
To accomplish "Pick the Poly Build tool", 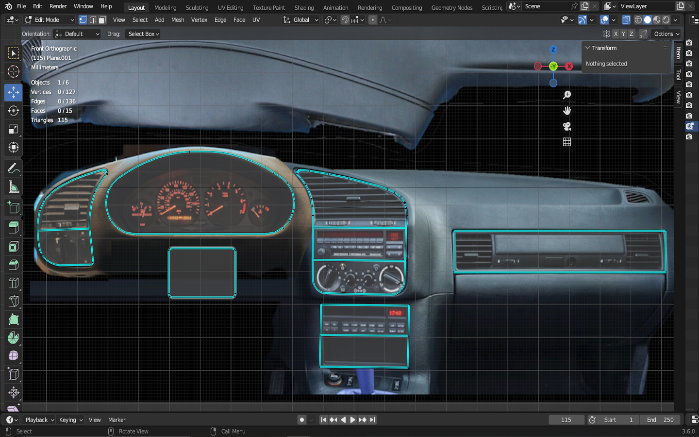I will [x=14, y=319].
